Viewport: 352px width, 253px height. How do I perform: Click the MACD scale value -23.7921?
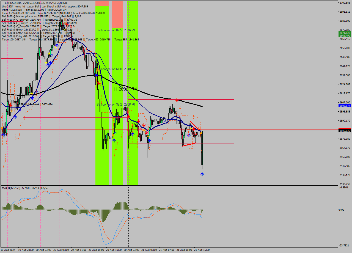point(344,246)
